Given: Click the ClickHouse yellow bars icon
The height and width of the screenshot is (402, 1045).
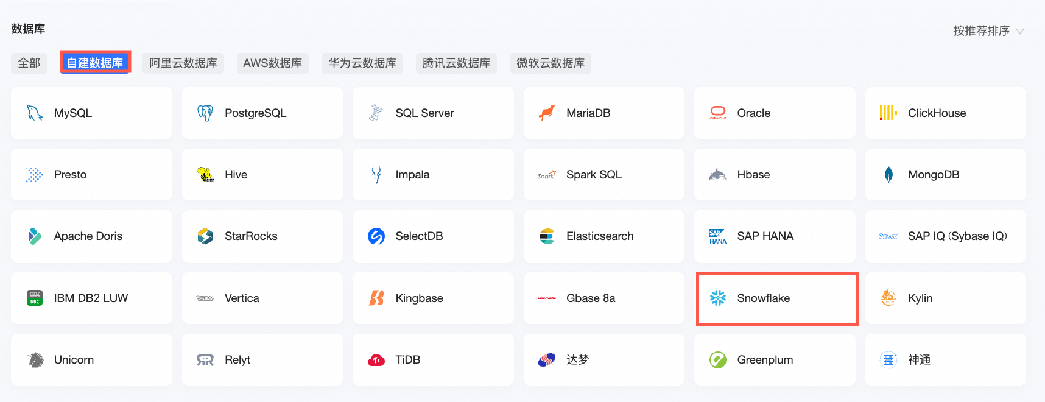Looking at the screenshot, I should click(888, 113).
